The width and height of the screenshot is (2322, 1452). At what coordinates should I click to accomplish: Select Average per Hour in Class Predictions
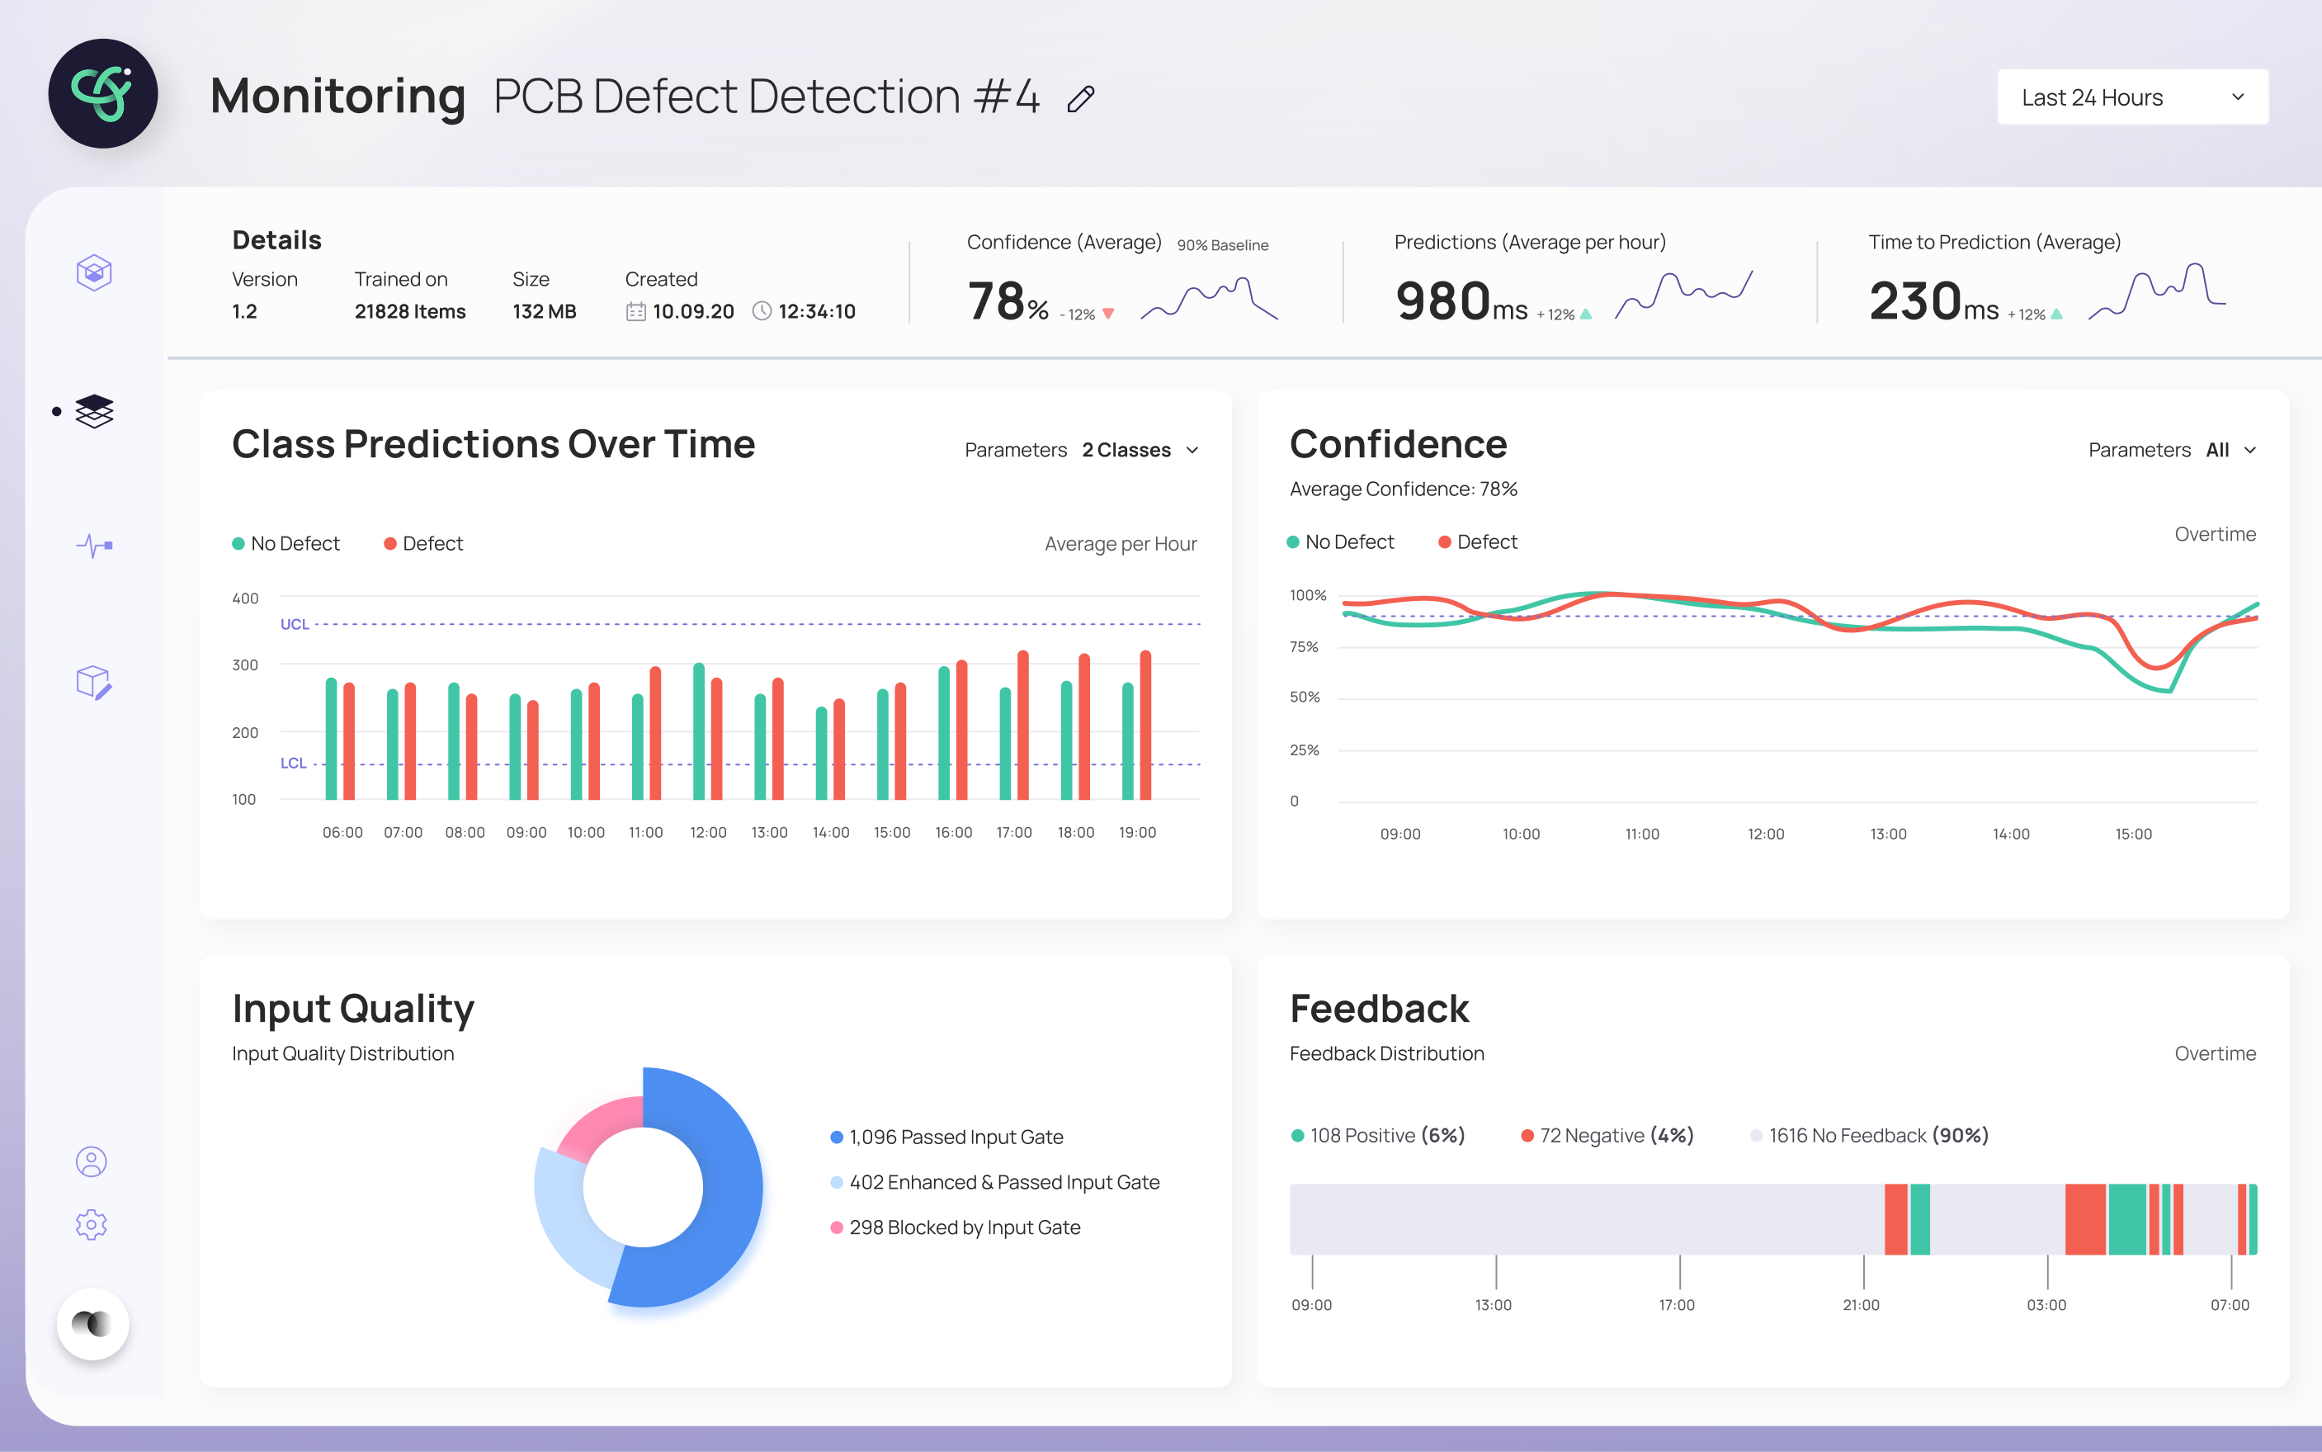[x=1121, y=543]
